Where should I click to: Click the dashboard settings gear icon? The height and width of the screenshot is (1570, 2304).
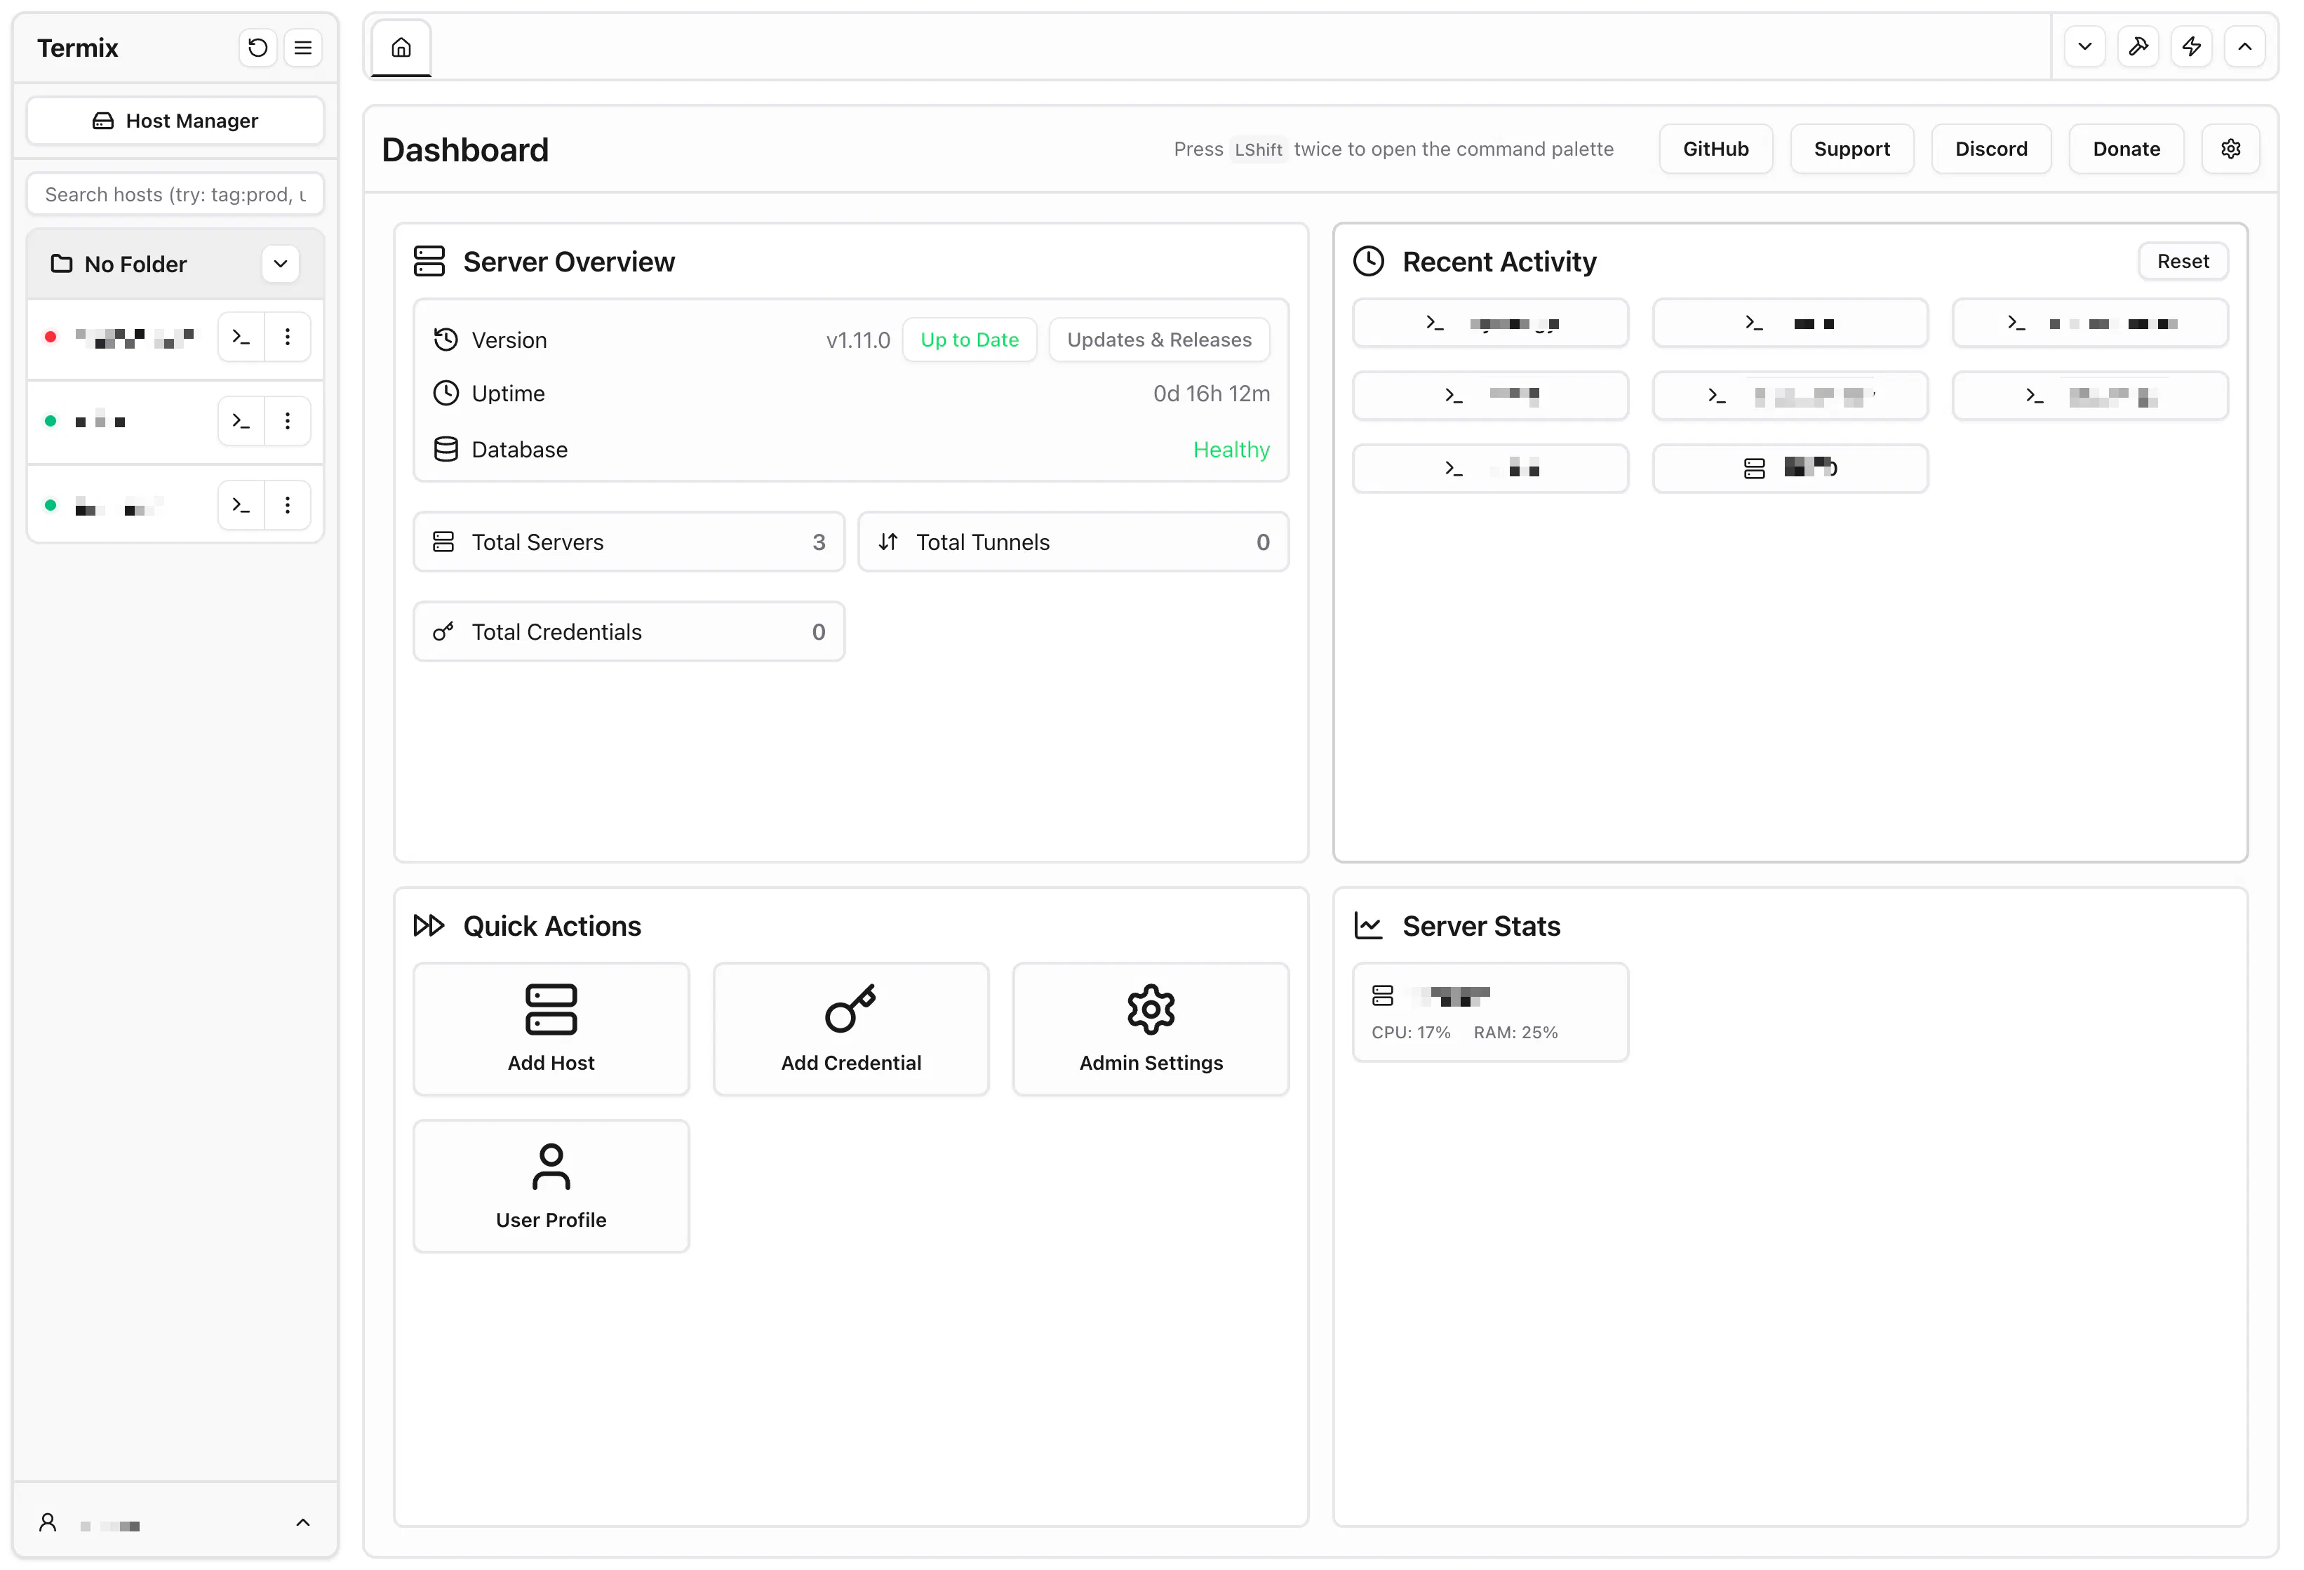(2230, 149)
